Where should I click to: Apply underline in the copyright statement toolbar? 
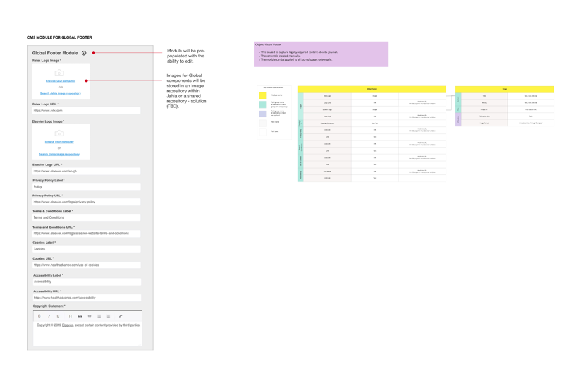58,316
